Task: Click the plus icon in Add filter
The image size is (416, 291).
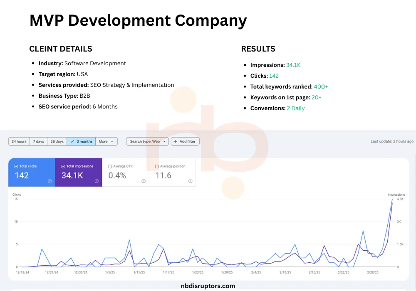Action: pos(176,141)
